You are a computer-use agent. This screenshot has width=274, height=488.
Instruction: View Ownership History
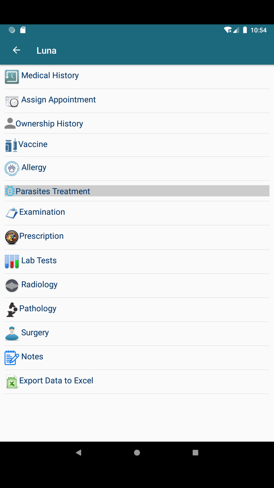pyautogui.click(x=49, y=124)
